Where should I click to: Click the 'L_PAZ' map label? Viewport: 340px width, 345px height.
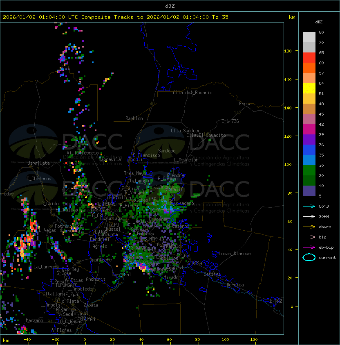tap(276, 301)
